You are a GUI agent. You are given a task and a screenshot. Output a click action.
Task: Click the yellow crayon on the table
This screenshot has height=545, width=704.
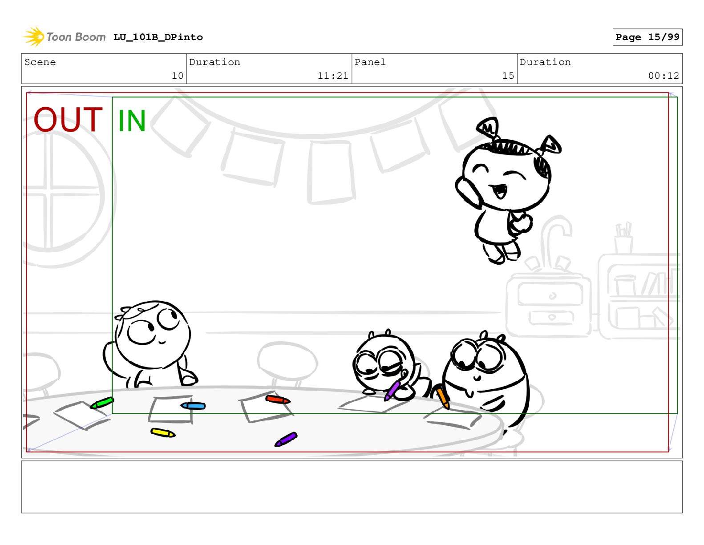pos(163,432)
